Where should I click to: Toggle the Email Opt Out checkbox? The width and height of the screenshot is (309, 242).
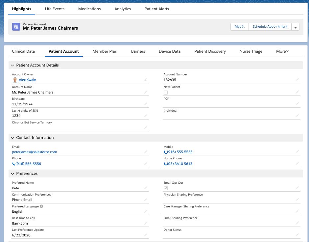(166, 188)
